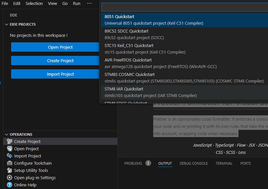Collapse the OPERATIONS section
The width and height of the screenshot is (268, 189).
[x=7, y=134]
